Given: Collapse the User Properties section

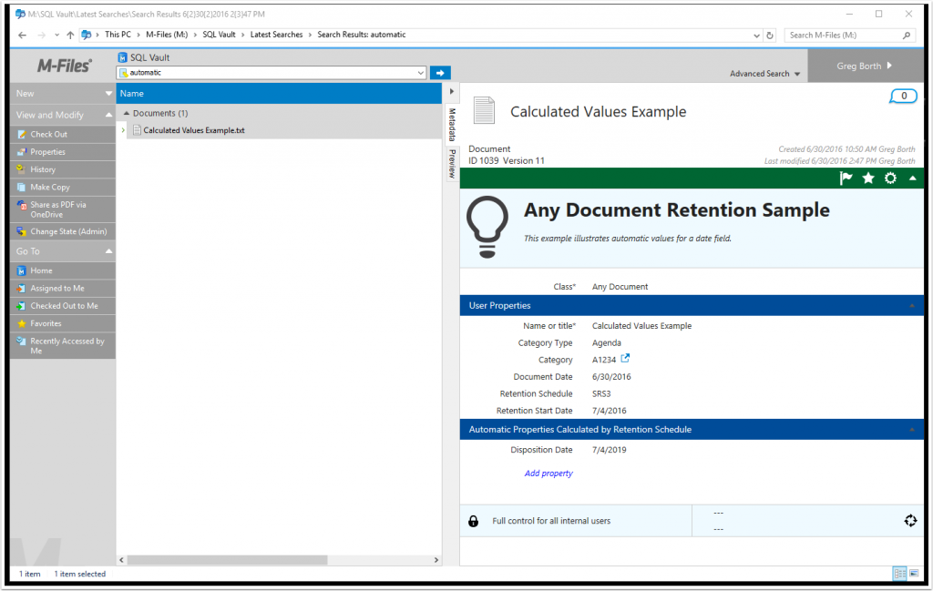Looking at the screenshot, I should [914, 303].
